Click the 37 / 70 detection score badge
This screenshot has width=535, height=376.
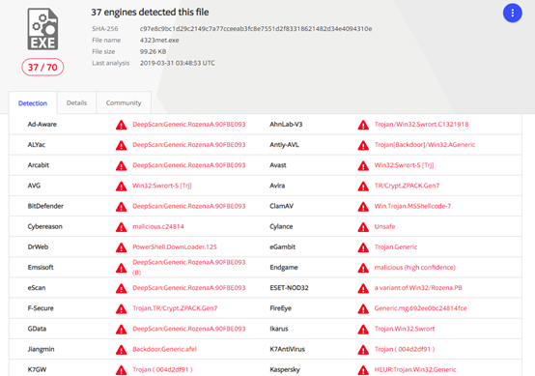pos(42,67)
